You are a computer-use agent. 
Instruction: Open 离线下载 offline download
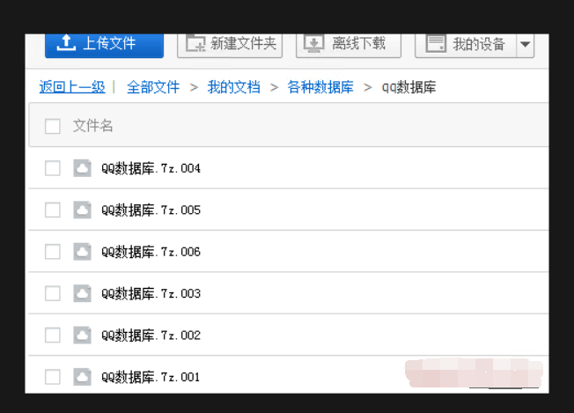point(348,46)
